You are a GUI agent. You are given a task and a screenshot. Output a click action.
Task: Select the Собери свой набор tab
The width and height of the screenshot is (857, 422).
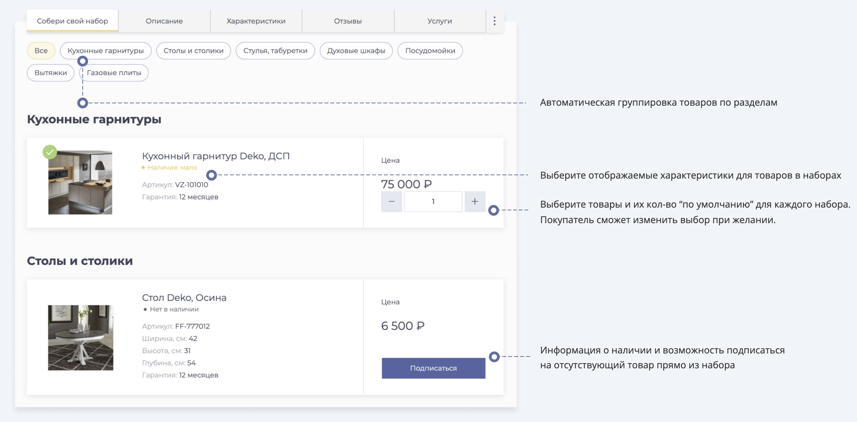point(72,21)
